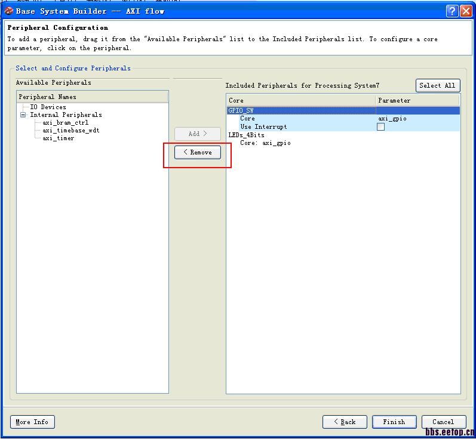
Task: Click Finish to complete the wizard
Action: [x=394, y=422]
